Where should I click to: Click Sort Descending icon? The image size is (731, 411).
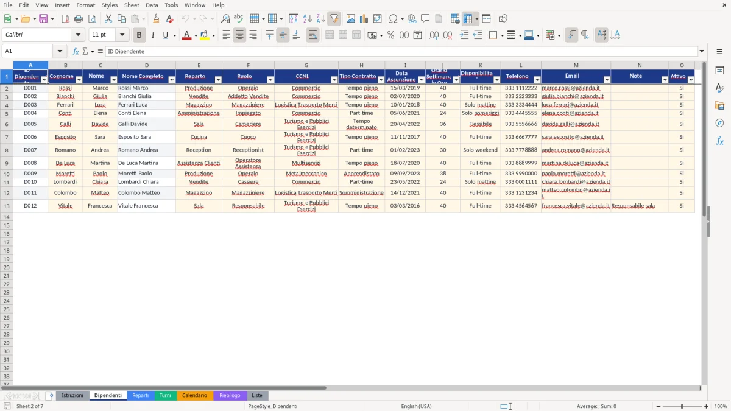(320, 19)
